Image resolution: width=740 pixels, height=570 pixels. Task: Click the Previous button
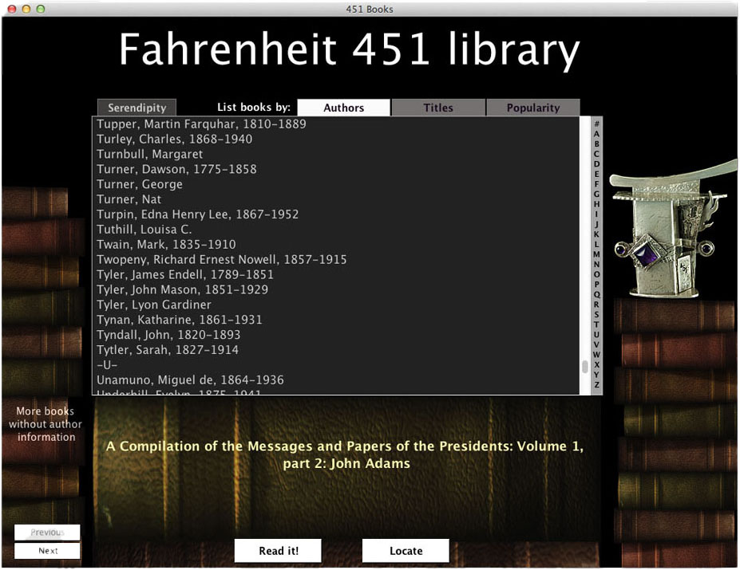pos(47,533)
